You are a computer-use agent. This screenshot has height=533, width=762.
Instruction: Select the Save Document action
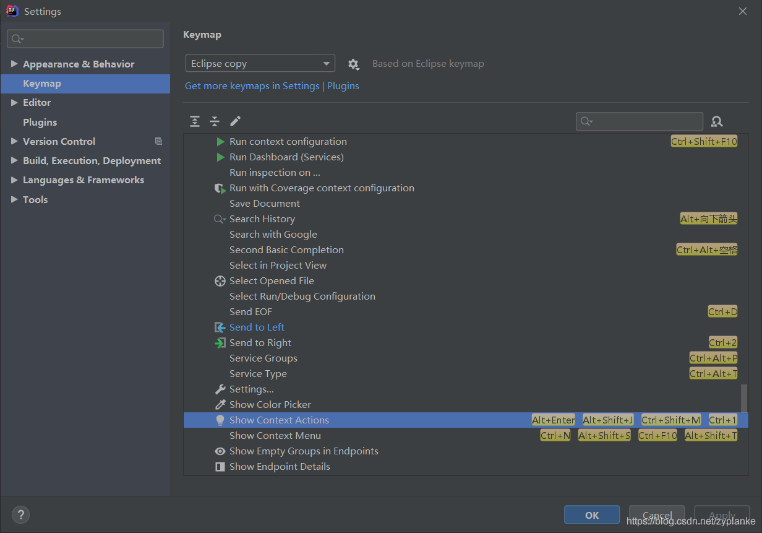tap(264, 203)
